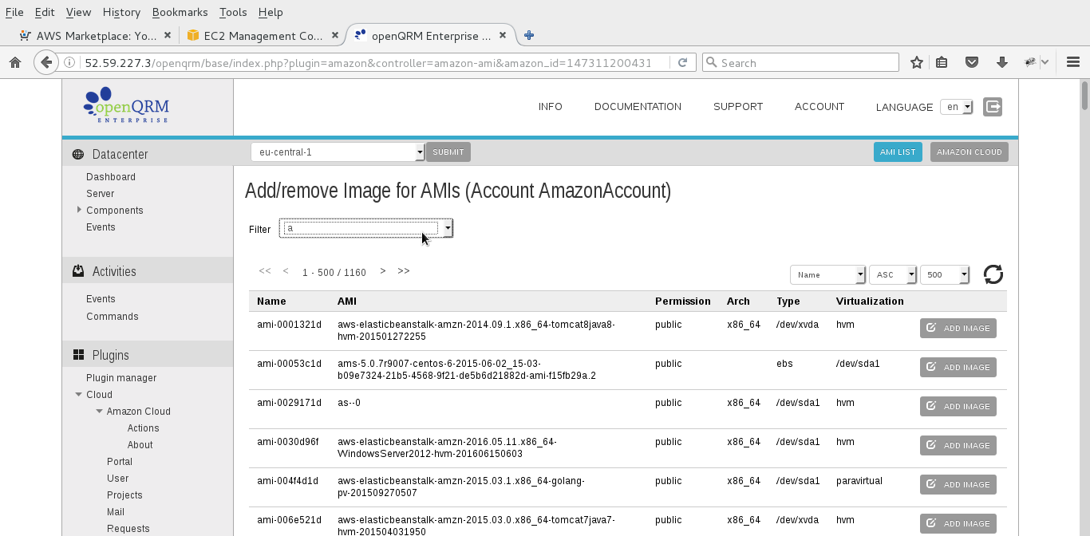The height and width of the screenshot is (536, 1090).
Task: Open Commands under Activities
Action: [x=113, y=317]
